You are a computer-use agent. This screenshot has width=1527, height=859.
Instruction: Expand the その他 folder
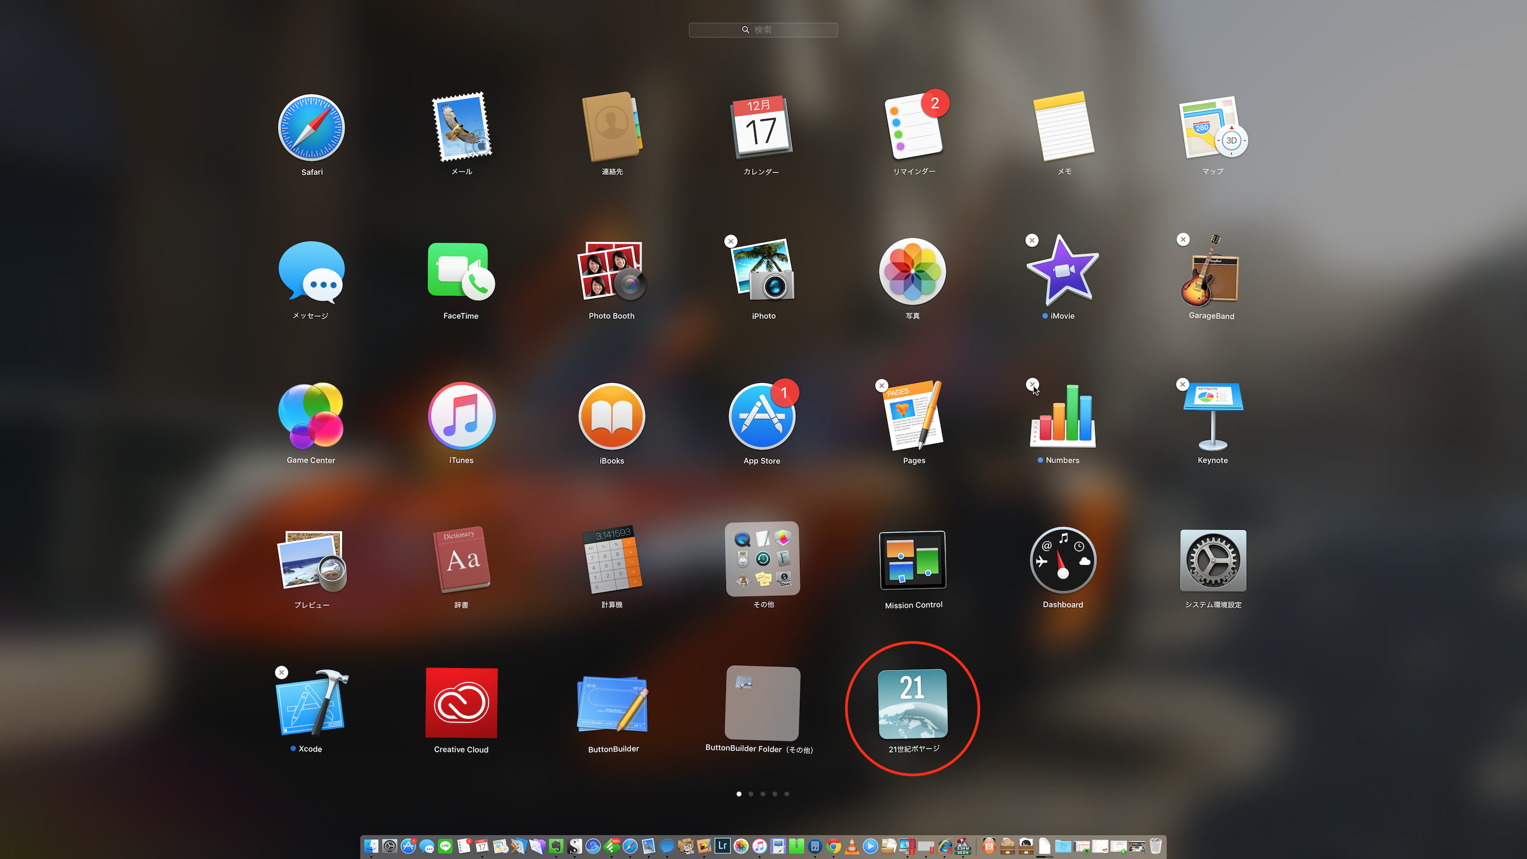point(763,559)
